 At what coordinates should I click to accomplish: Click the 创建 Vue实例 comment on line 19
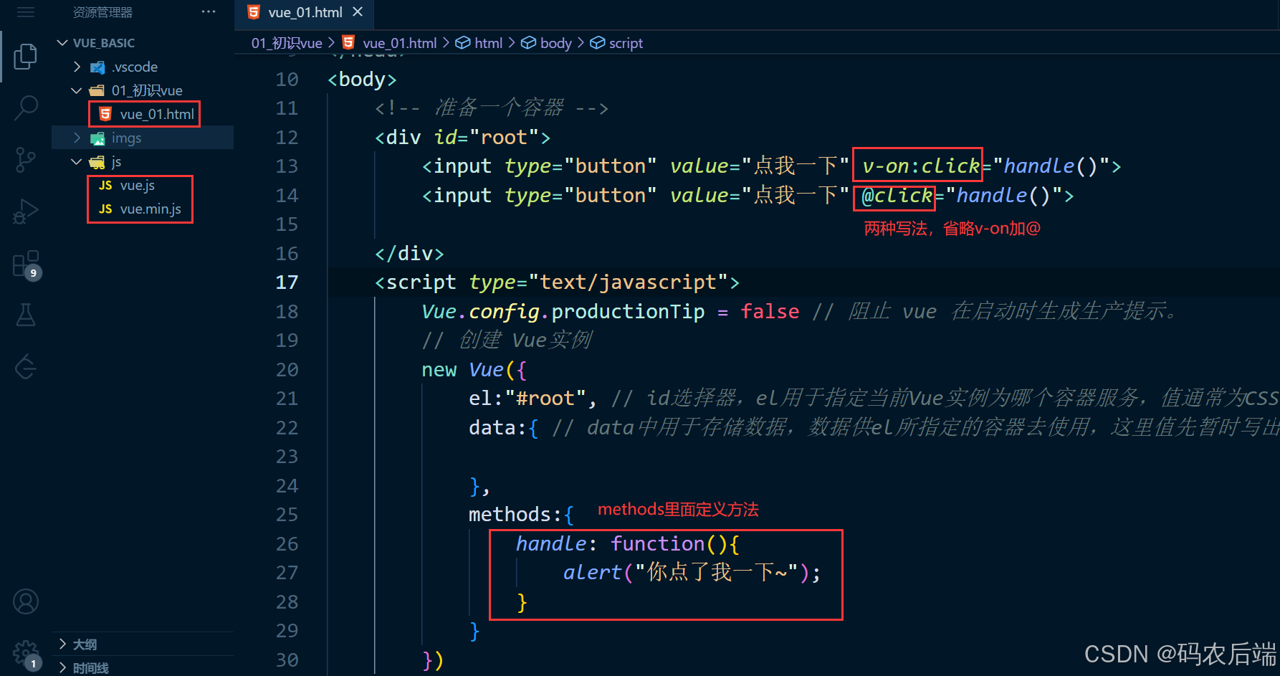(507, 341)
